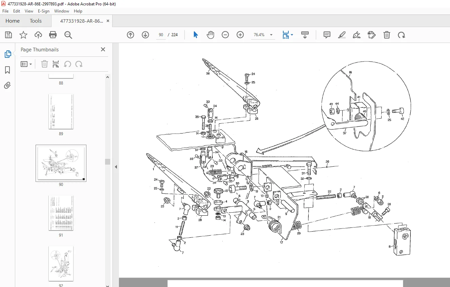Bookmark this file with the star icon
The image size is (450, 287).
coord(23,35)
